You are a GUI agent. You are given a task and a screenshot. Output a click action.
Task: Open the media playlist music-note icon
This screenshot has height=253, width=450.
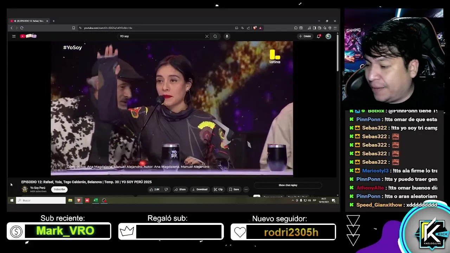(x=309, y=28)
